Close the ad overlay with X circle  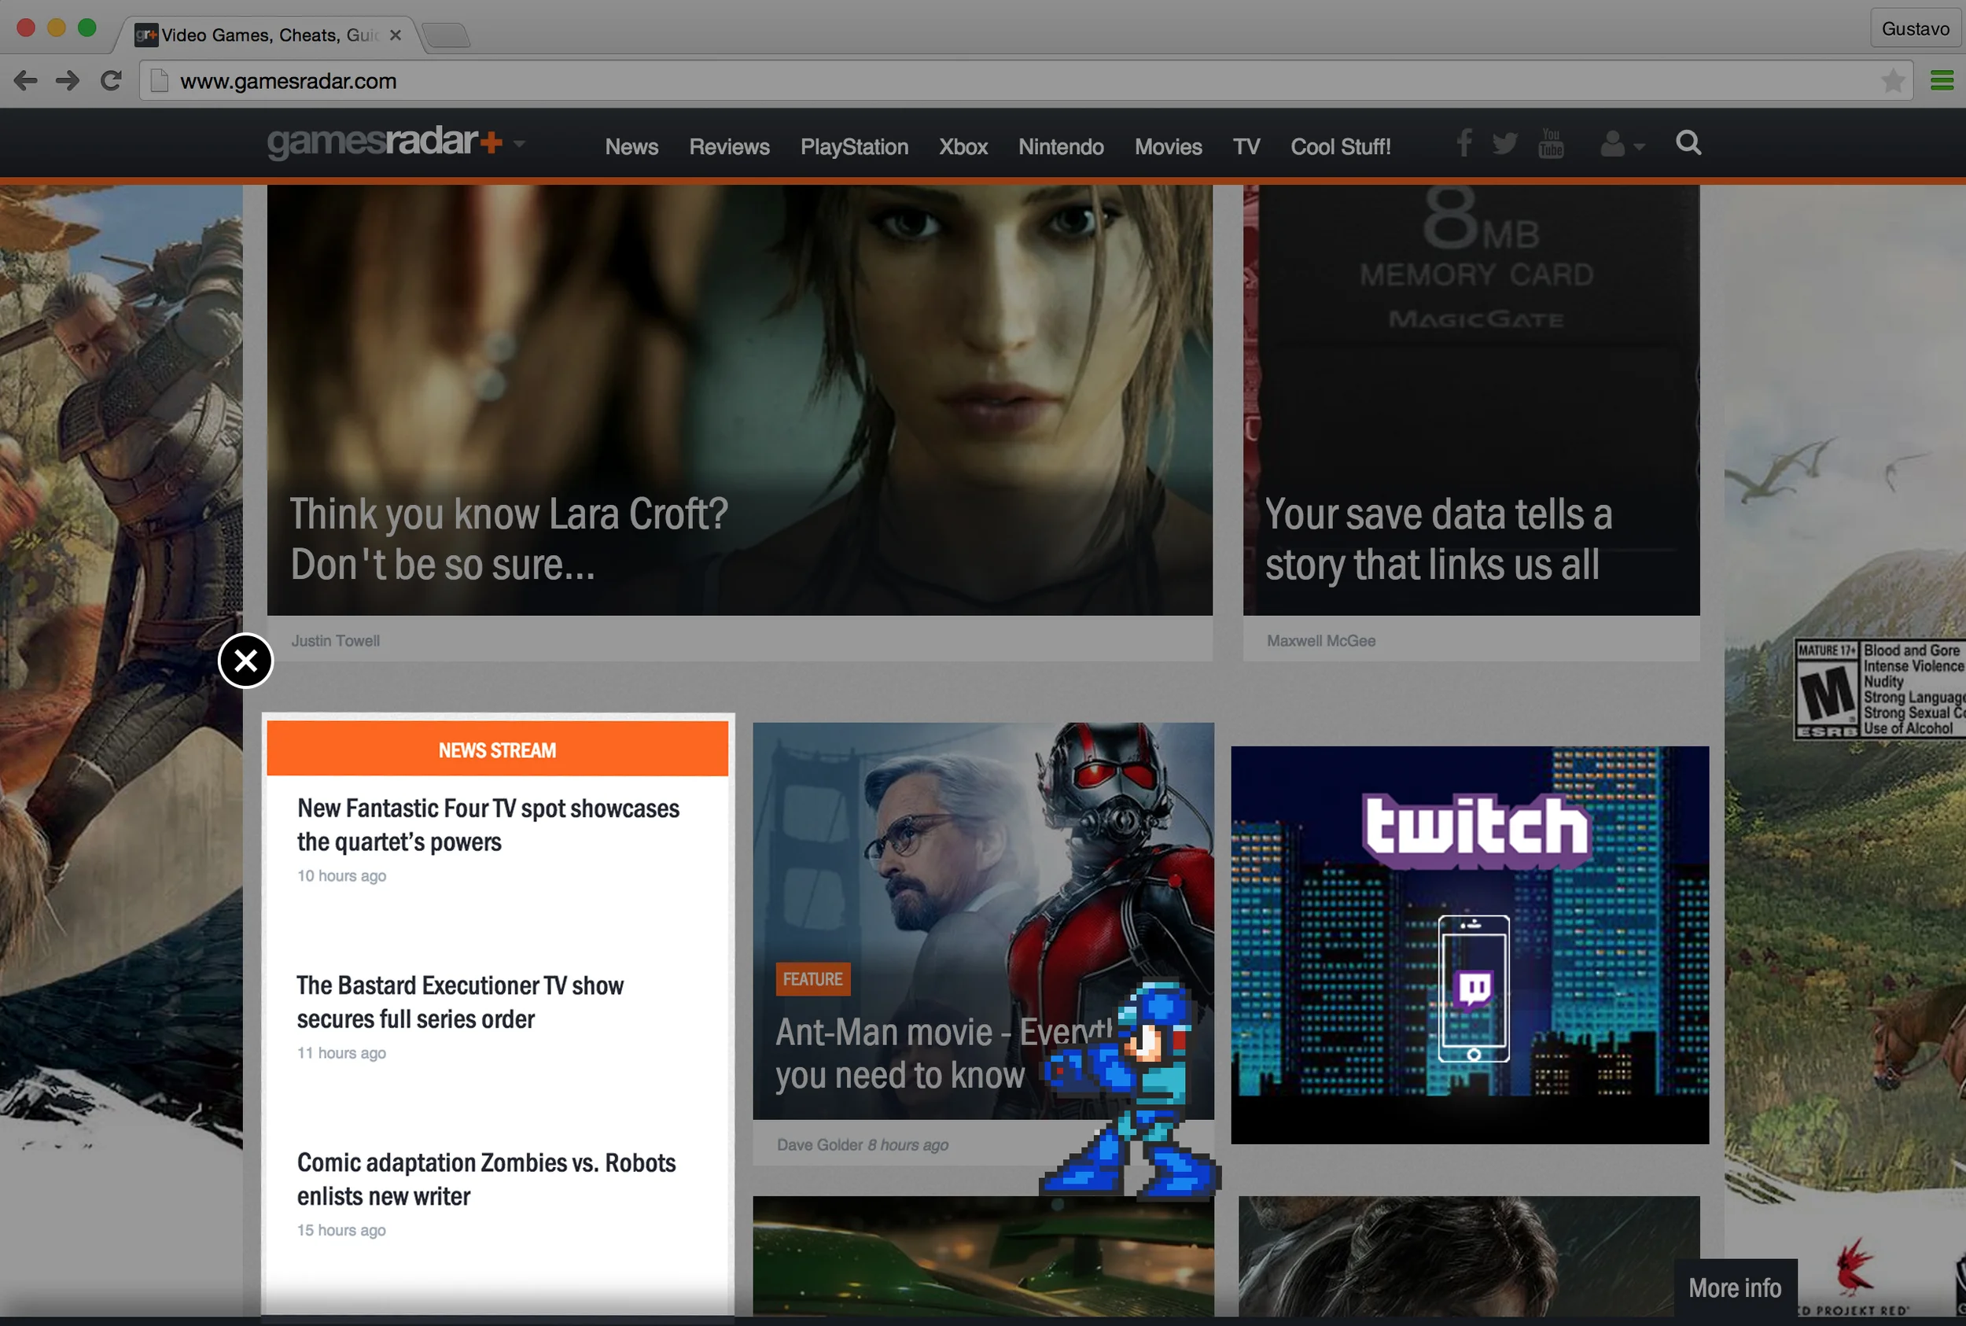(245, 661)
